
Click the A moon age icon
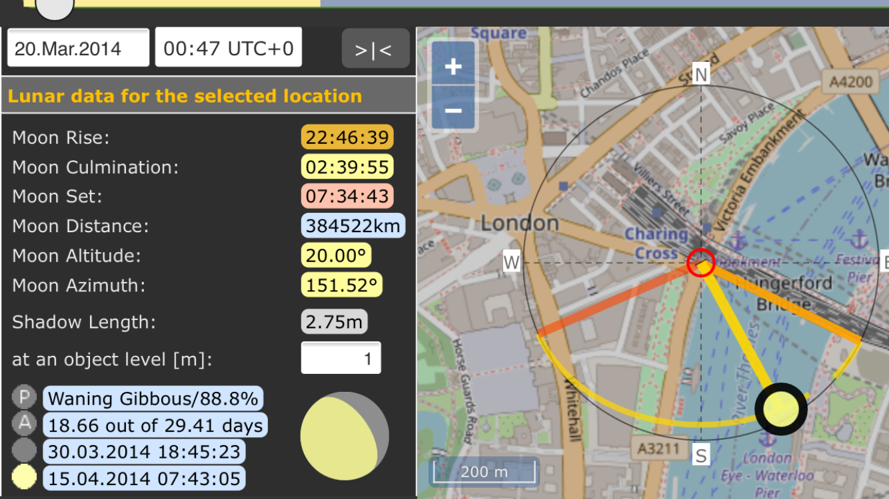[25, 424]
